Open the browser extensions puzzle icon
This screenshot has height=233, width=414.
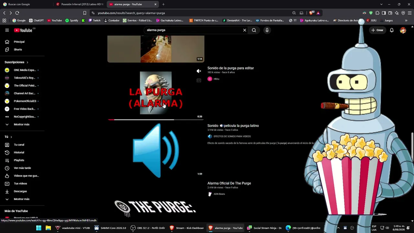click(377, 13)
